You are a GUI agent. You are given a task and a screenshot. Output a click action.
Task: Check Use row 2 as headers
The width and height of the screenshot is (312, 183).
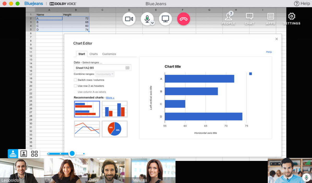coord(75,86)
